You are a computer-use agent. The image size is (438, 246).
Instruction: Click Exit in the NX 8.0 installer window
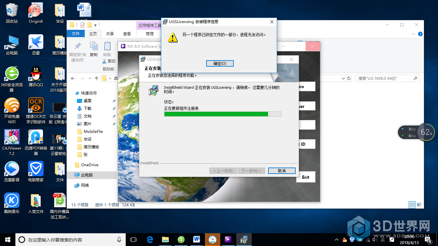click(x=306, y=177)
